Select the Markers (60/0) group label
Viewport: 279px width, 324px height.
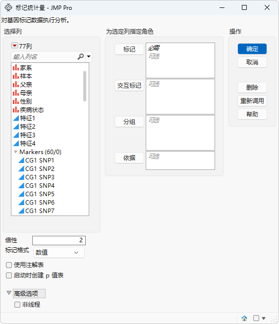(40, 152)
